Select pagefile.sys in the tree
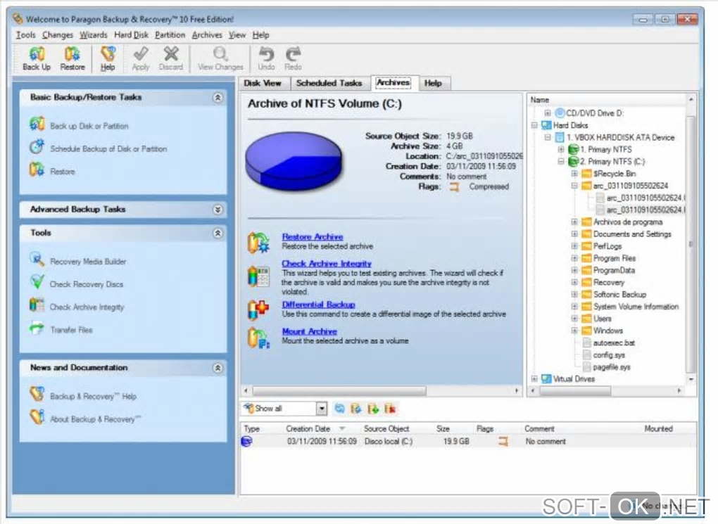The width and height of the screenshot is (718, 524). [611, 367]
